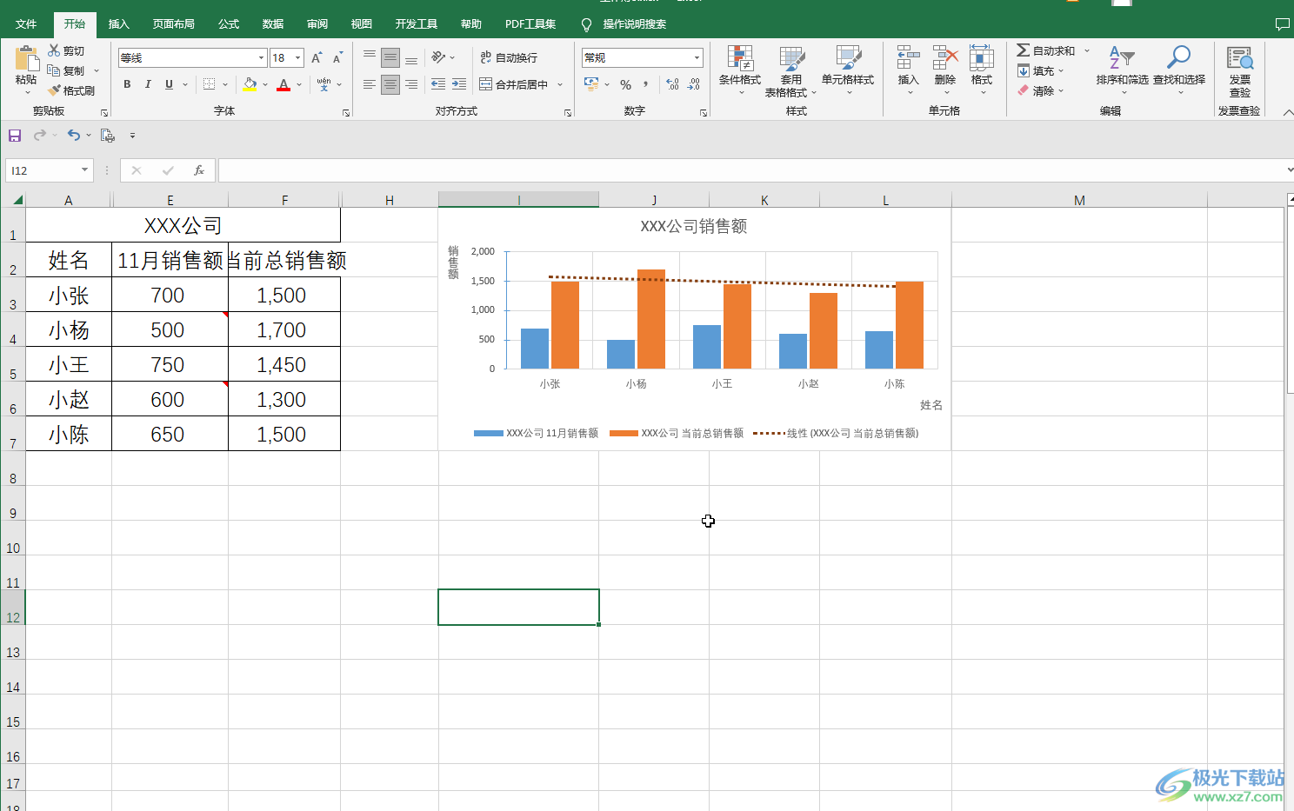Click Clear (清除) button
Screen dimensions: 1294x811
click(1041, 90)
